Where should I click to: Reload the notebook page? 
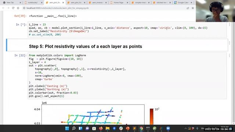coord(13,8)
